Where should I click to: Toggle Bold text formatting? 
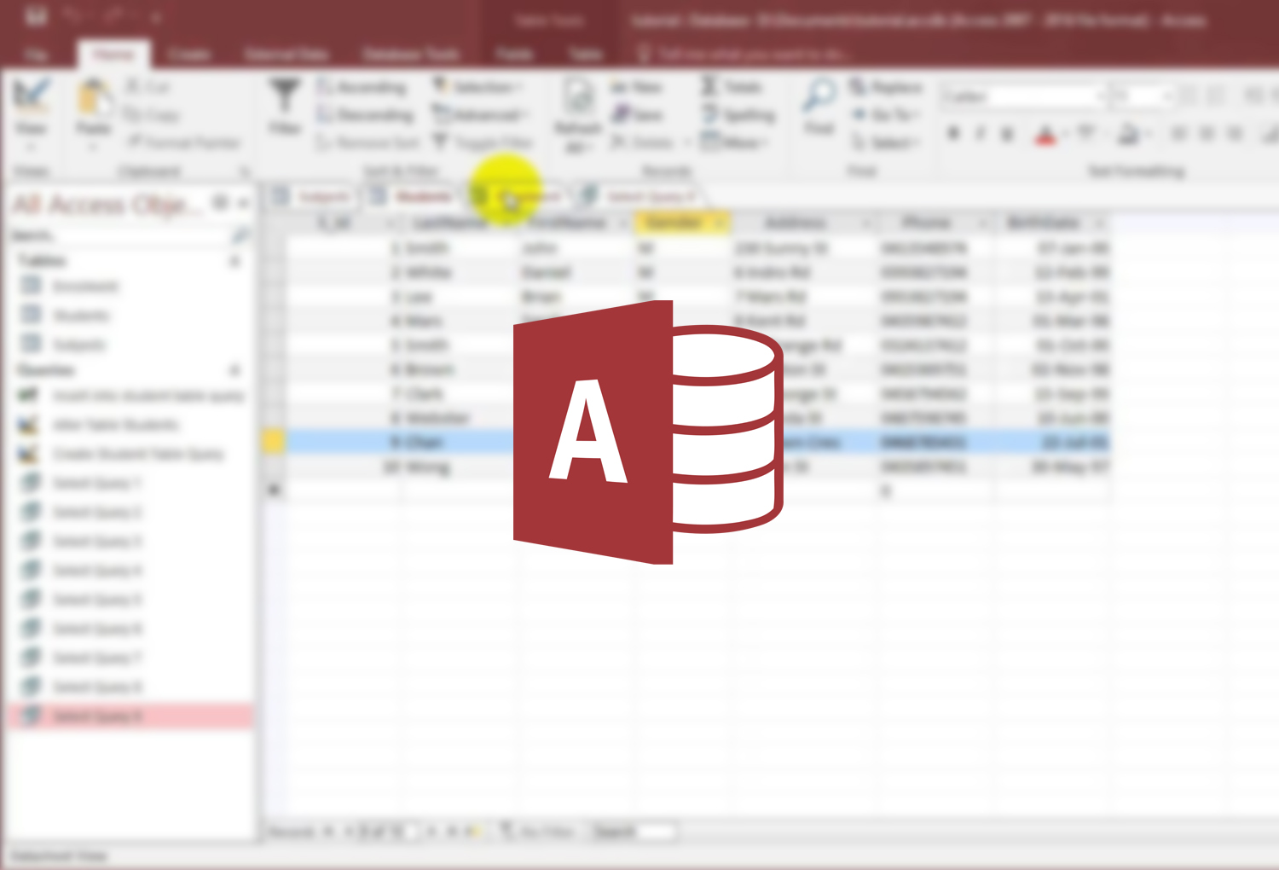953,134
